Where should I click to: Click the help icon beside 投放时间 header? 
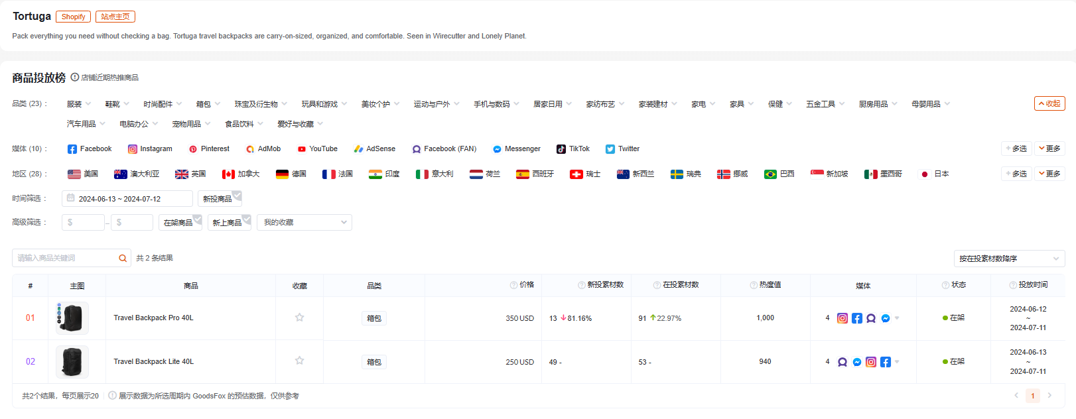pyautogui.click(x=1013, y=285)
